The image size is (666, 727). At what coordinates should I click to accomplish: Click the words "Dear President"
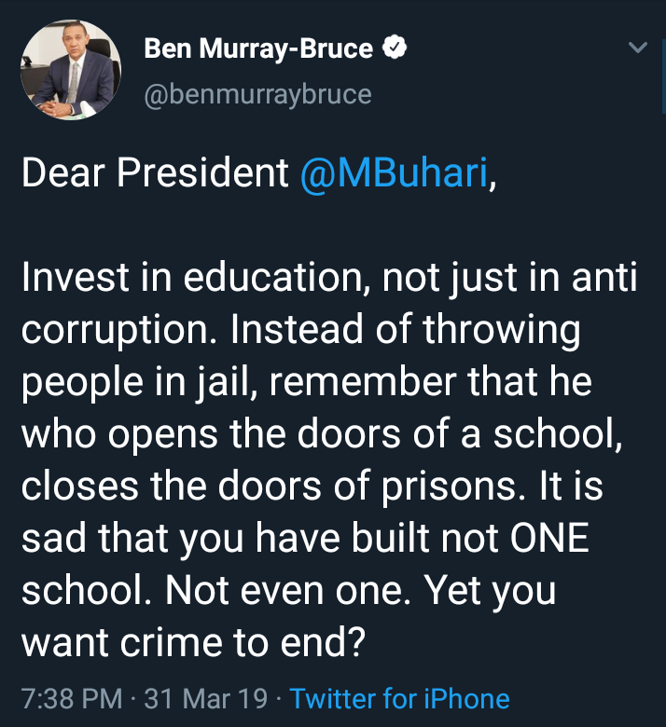pos(155,174)
